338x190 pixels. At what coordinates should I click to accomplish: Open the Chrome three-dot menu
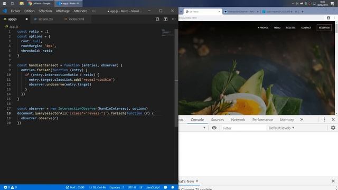coord(334,18)
